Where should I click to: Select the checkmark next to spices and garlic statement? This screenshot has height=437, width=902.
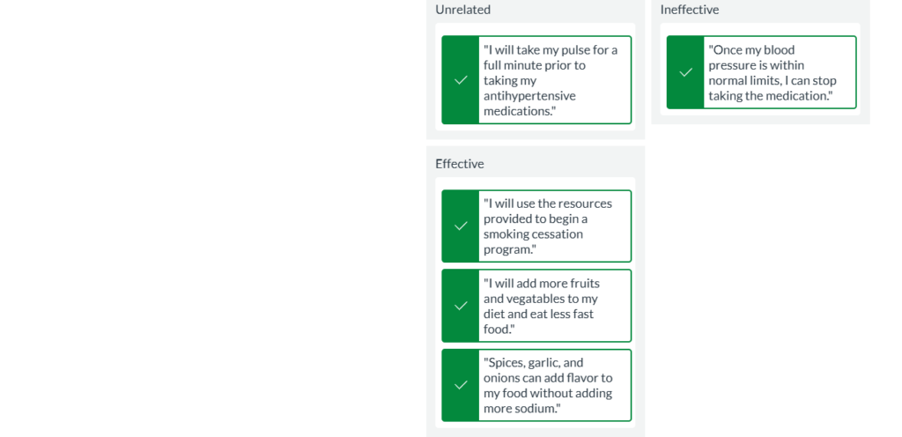pyautogui.click(x=460, y=385)
